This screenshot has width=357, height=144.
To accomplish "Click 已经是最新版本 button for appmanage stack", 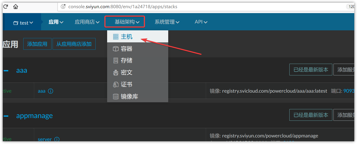I will click(311, 115).
